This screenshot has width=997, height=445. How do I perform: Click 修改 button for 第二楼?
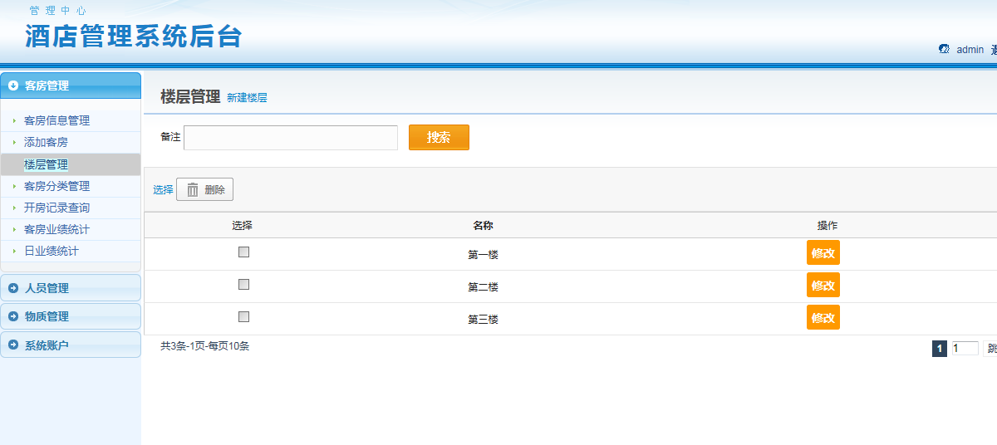(x=823, y=285)
